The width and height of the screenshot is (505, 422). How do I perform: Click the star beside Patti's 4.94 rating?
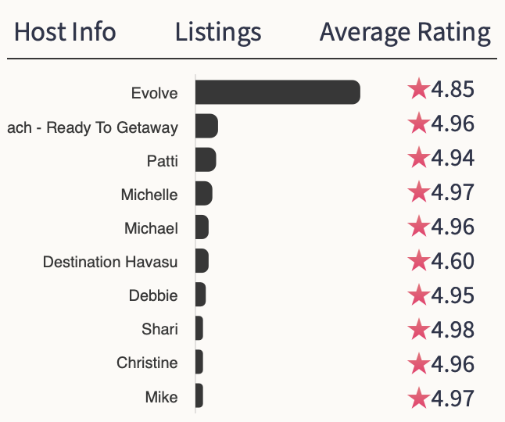tap(418, 159)
